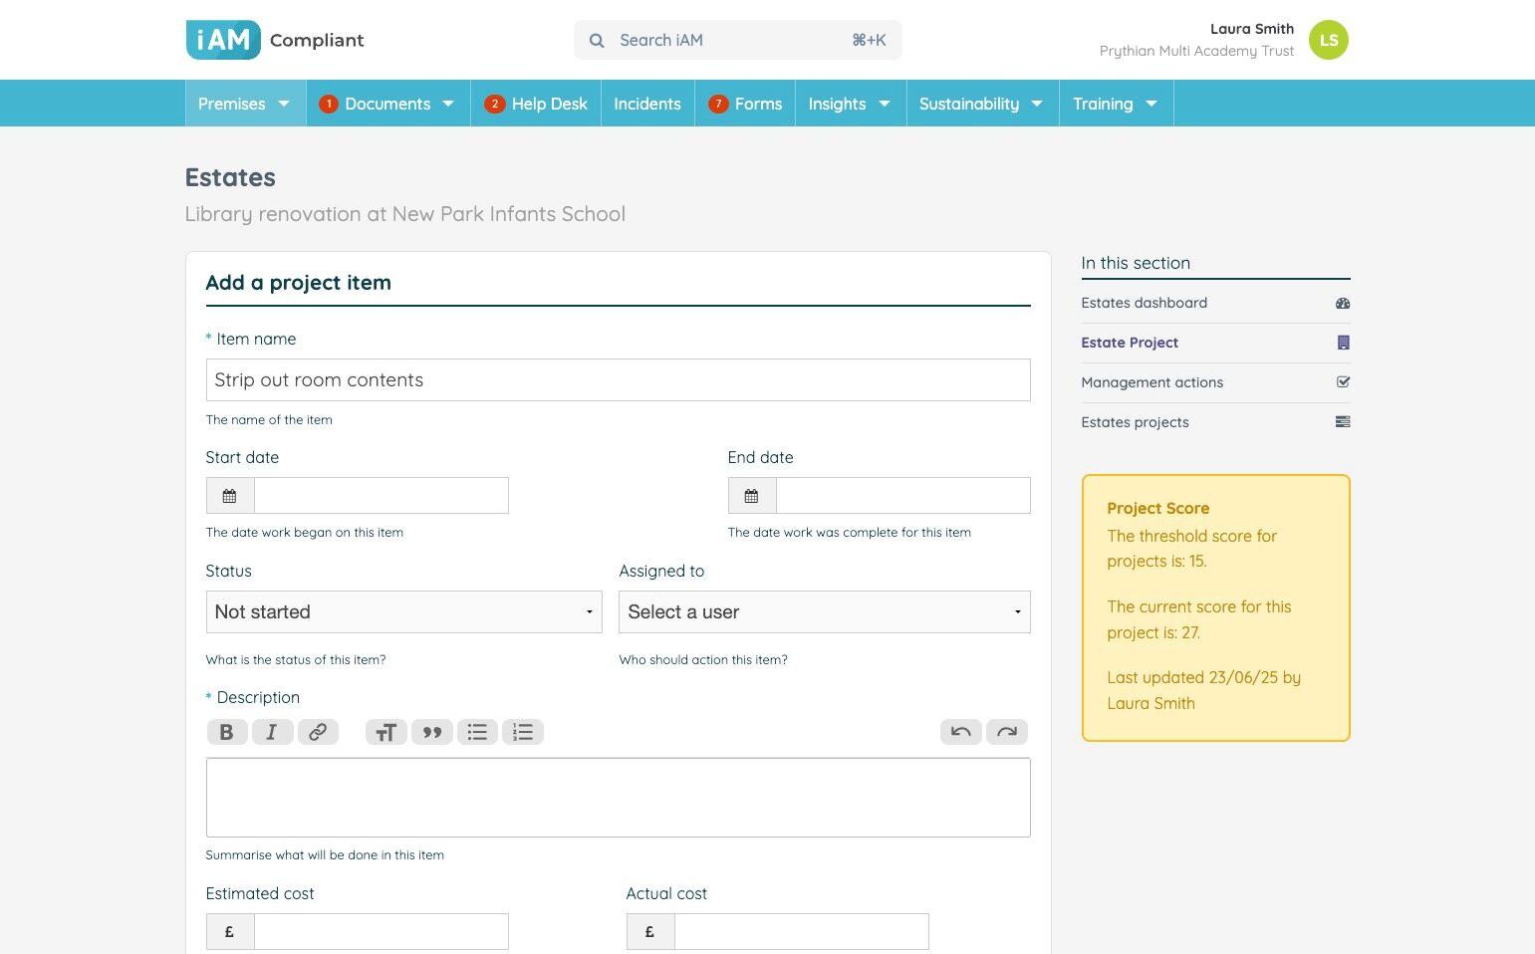Redo the last Description edit
This screenshot has height=954, width=1535.
1007,733
